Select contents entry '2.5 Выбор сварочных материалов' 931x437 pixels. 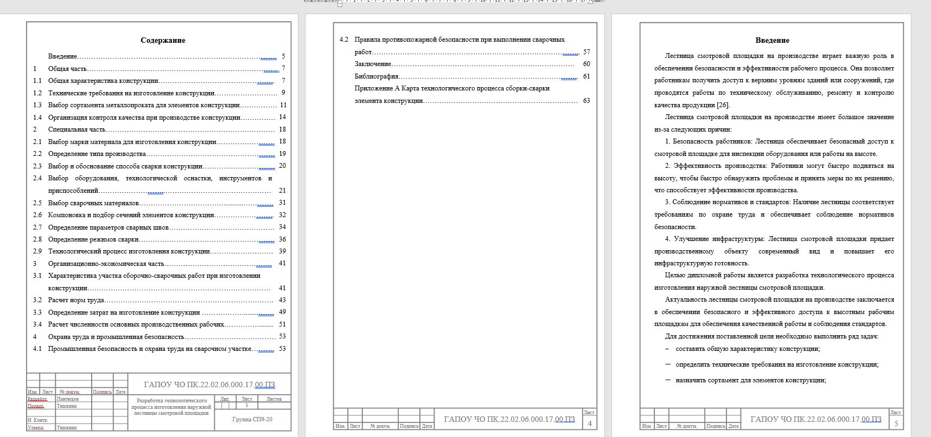point(93,203)
